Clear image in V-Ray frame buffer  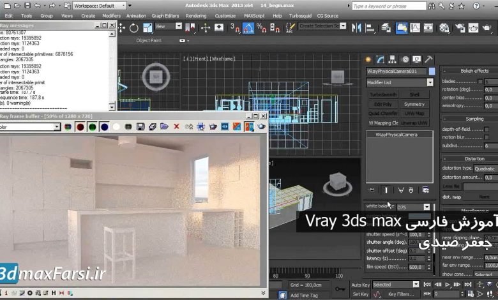pyautogui.click(x=176, y=127)
